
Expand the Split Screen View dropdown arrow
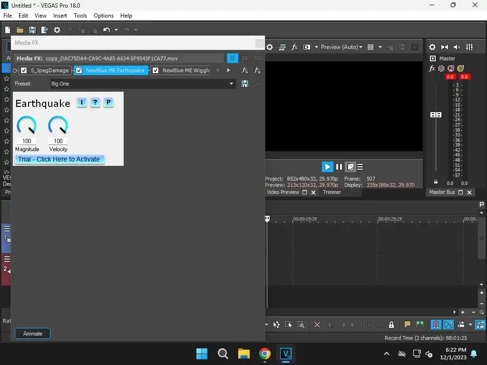coord(316,47)
